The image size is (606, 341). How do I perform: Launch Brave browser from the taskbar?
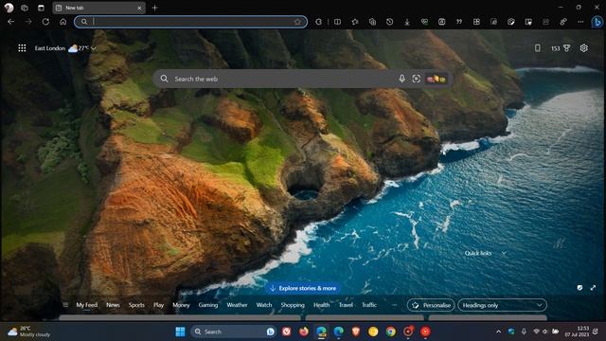(356, 332)
